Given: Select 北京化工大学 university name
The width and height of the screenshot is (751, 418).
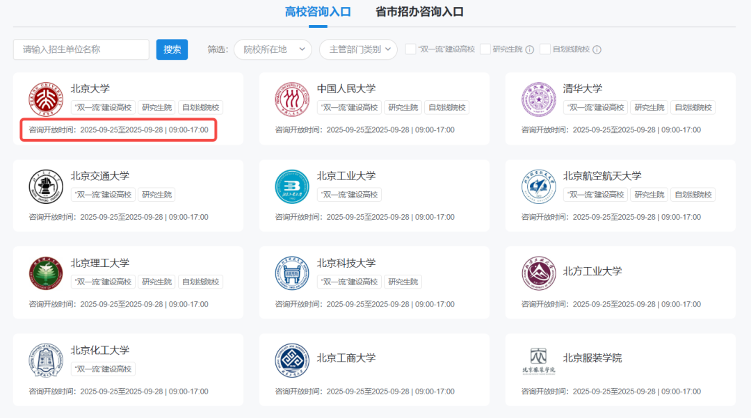Looking at the screenshot, I should pyautogui.click(x=100, y=350).
